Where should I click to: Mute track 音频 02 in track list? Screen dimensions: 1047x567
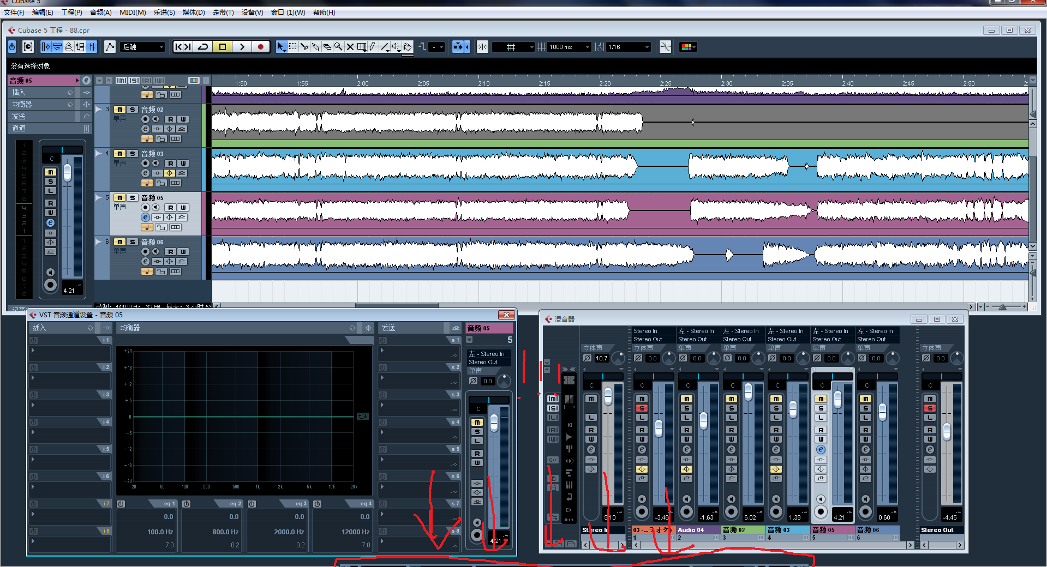pyautogui.click(x=119, y=110)
